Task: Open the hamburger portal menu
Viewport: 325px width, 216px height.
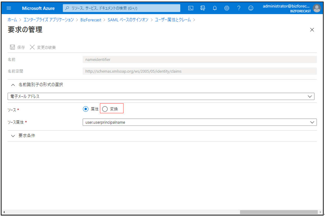Action: [9, 8]
